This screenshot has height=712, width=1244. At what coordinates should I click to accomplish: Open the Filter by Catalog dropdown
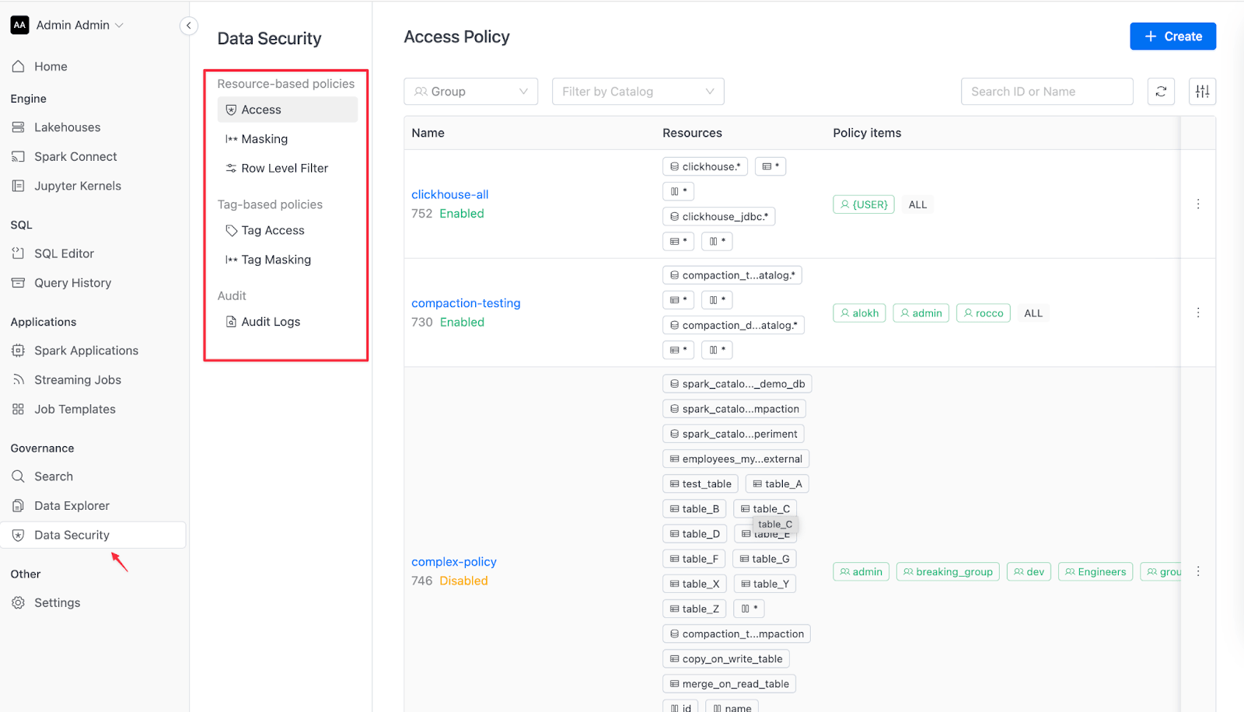pos(638,92)
